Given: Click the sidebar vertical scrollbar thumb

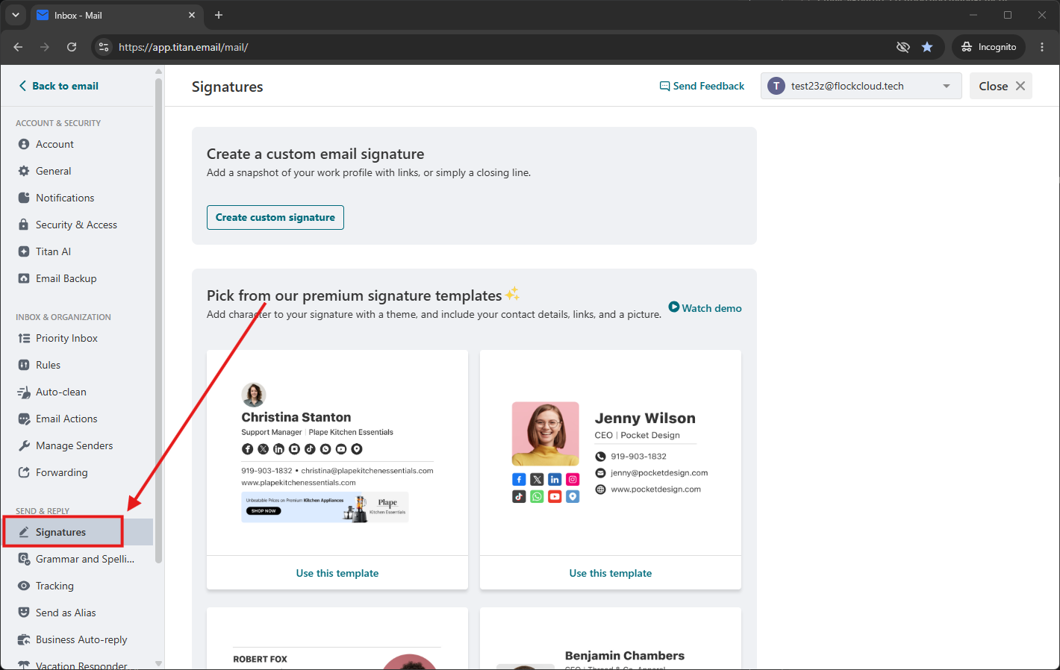Looking at the screenshot, I should (158, 321).
